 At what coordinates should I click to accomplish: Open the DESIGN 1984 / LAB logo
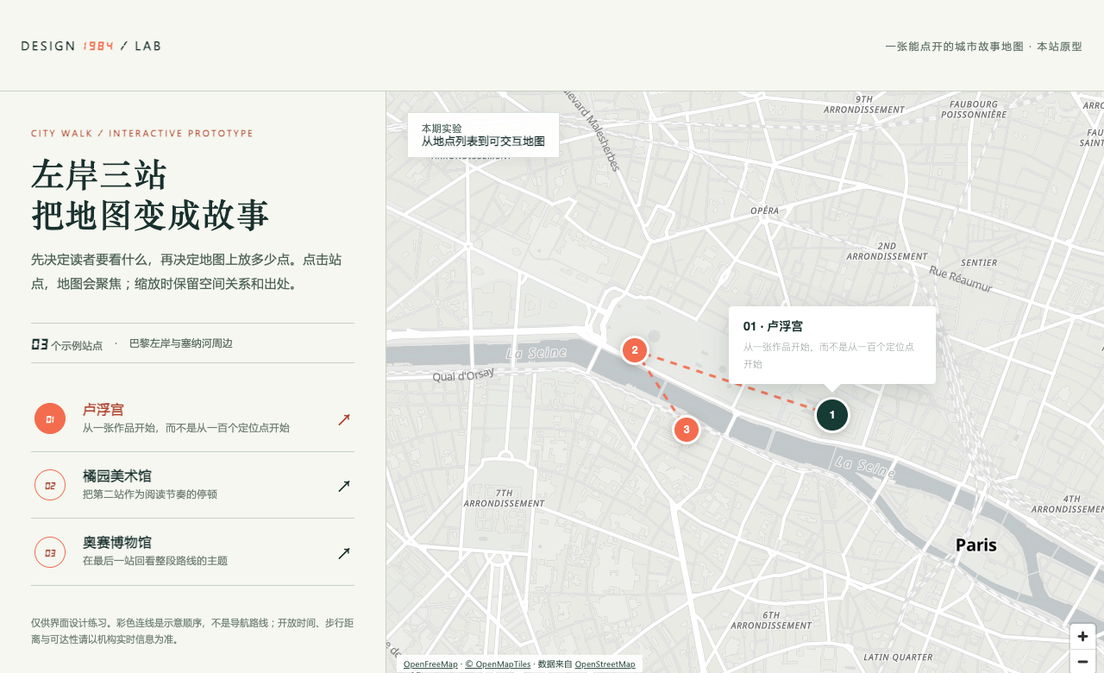[91, 46]
